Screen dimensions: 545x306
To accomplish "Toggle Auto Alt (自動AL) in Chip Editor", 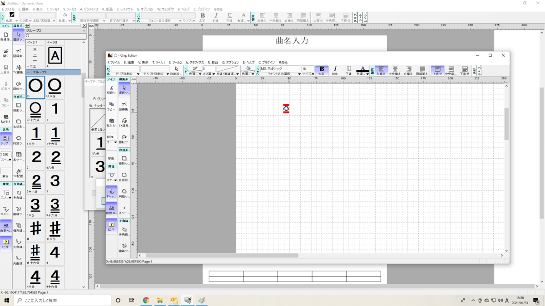I will pyautogui.click(x=111, y=209).
